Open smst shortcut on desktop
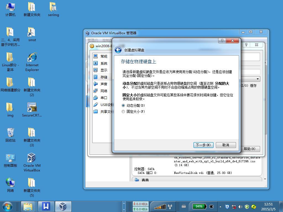Screen dimensions: 283x212 32,35
